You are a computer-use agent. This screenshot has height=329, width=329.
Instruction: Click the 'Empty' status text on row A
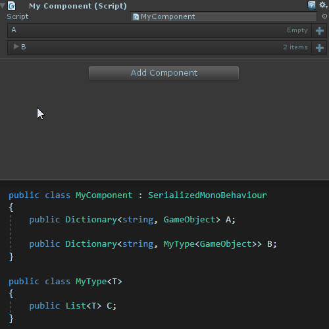coord(297,30)
